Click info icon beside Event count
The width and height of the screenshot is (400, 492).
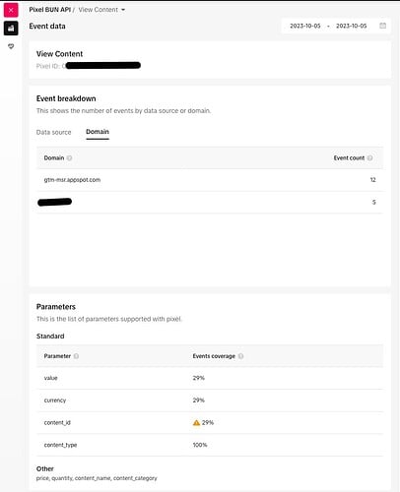coord(369,157)
